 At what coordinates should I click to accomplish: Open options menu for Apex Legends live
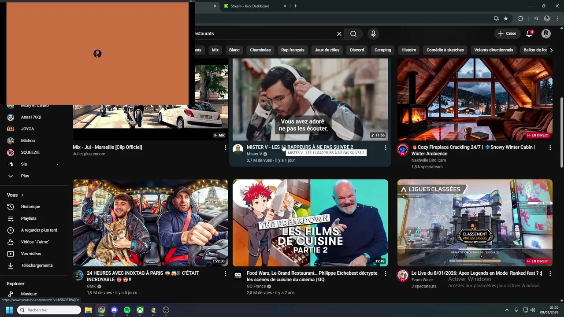pyautogui.click(x=550, y=274)
